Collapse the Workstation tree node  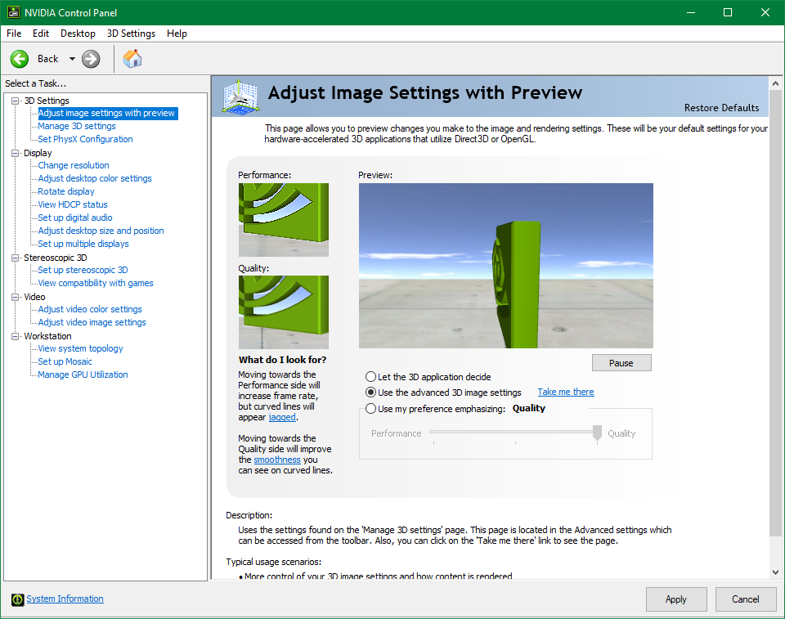click(15, 336)
